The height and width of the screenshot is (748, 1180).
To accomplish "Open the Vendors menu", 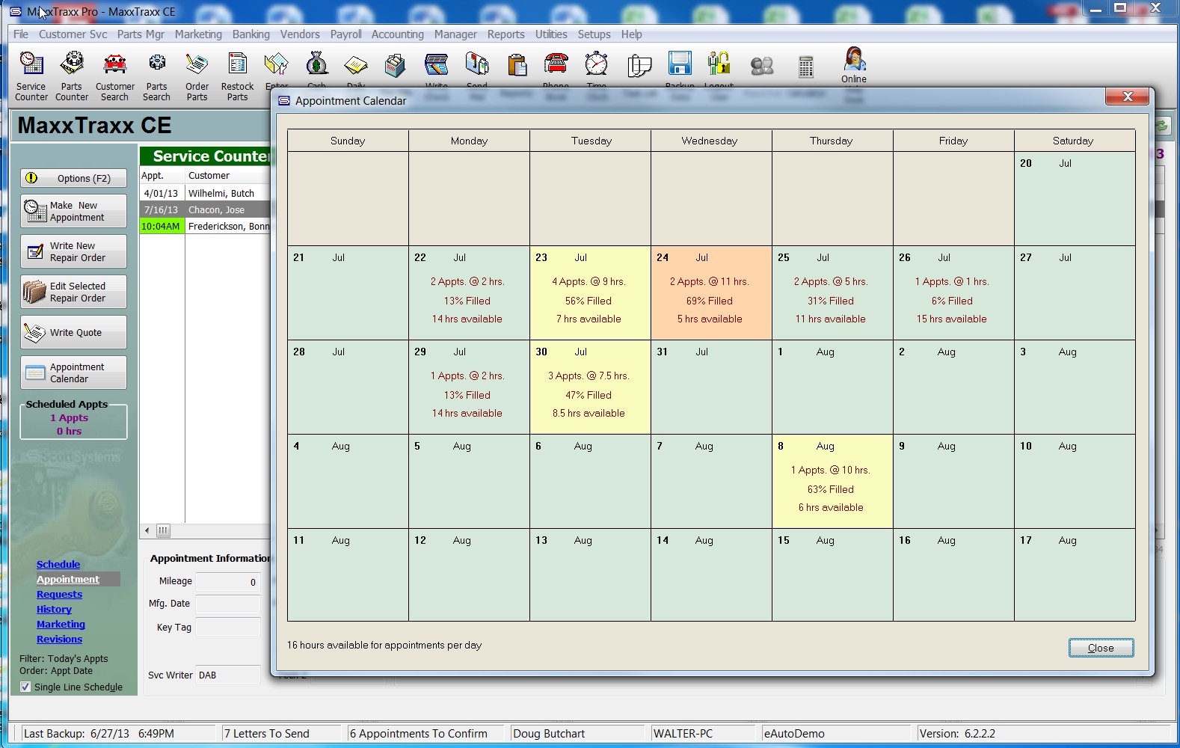I will pos(300,34).
